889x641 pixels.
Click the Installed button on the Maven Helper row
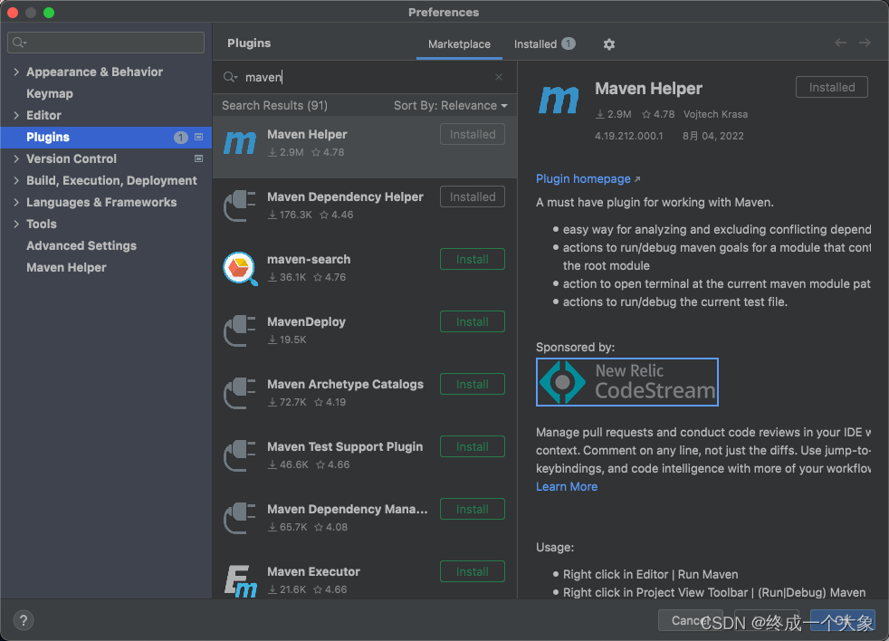coord(473,134)
